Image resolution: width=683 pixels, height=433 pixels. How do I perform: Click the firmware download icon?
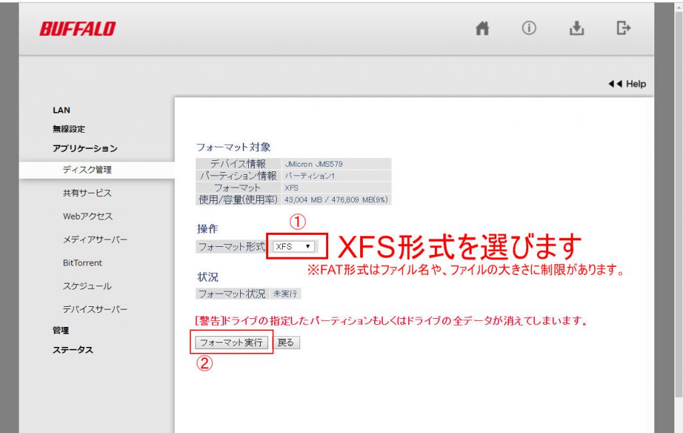pos(576,29)
